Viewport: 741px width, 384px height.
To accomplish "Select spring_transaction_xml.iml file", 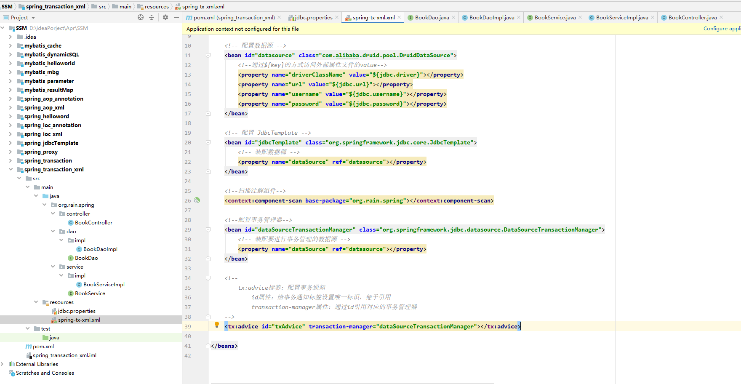I will [x=64, y=355].
